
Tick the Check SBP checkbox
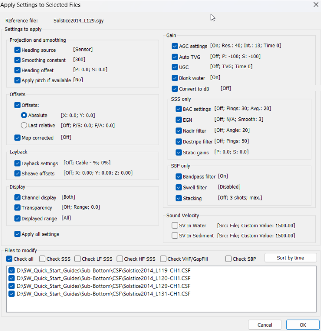228,259
